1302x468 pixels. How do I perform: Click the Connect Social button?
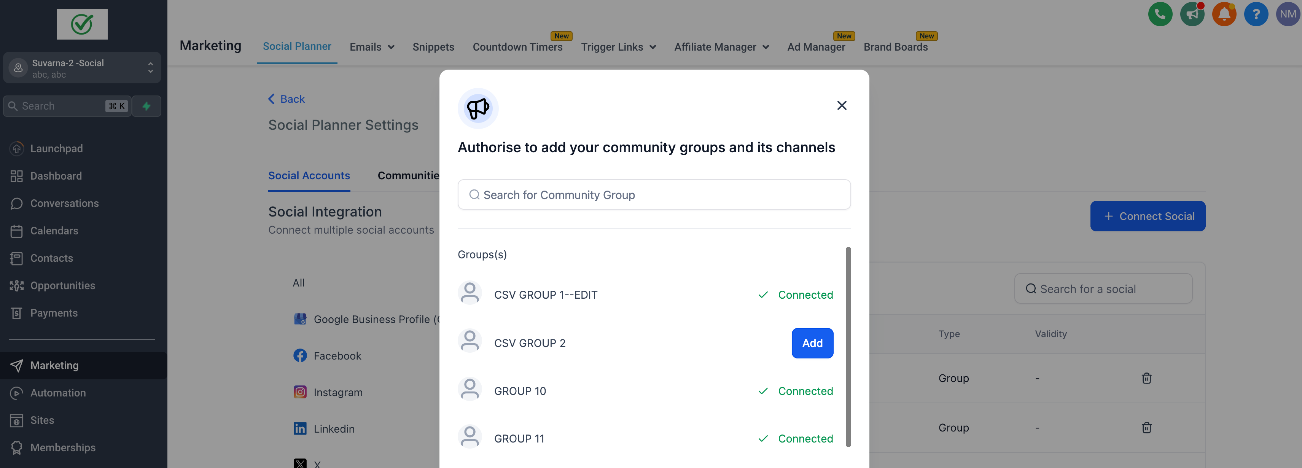click(1148, 216)
